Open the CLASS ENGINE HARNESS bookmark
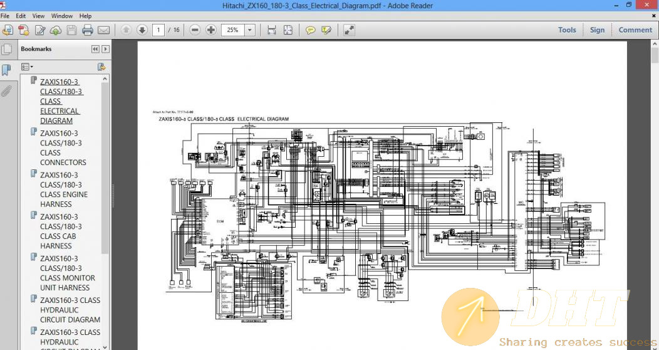 (x=64, y=189)
